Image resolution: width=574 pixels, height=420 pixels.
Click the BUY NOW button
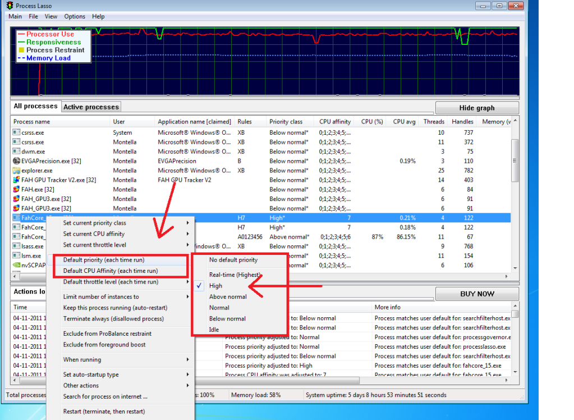point(476,294)
